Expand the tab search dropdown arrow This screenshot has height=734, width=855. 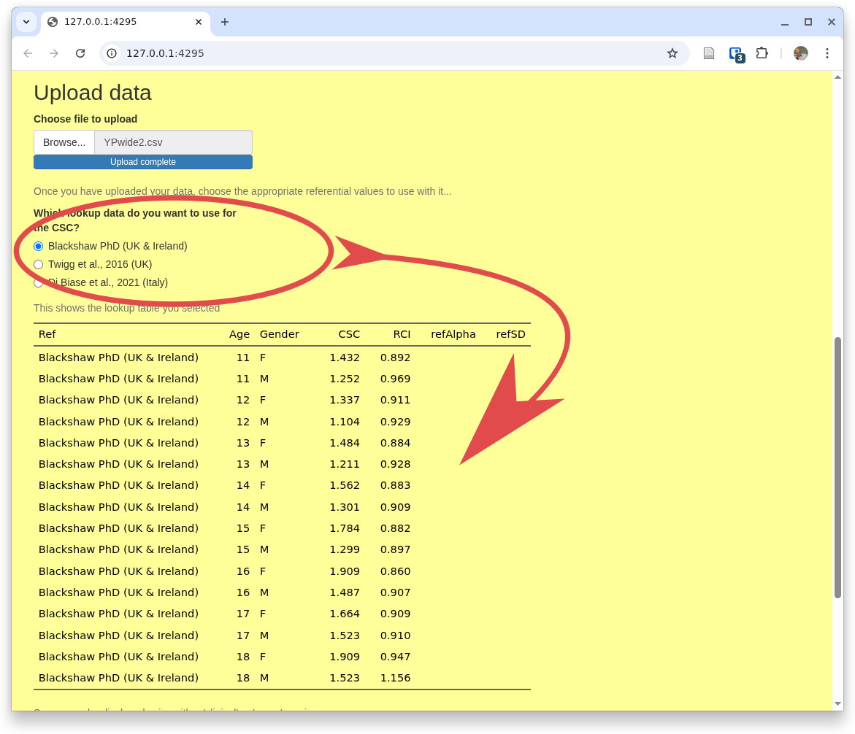pos(26,22)
